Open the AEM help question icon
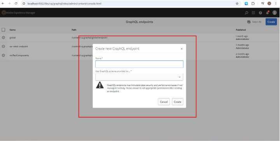 point(260,13)
